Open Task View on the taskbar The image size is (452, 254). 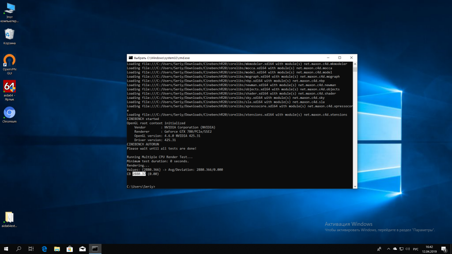[31, 249]
